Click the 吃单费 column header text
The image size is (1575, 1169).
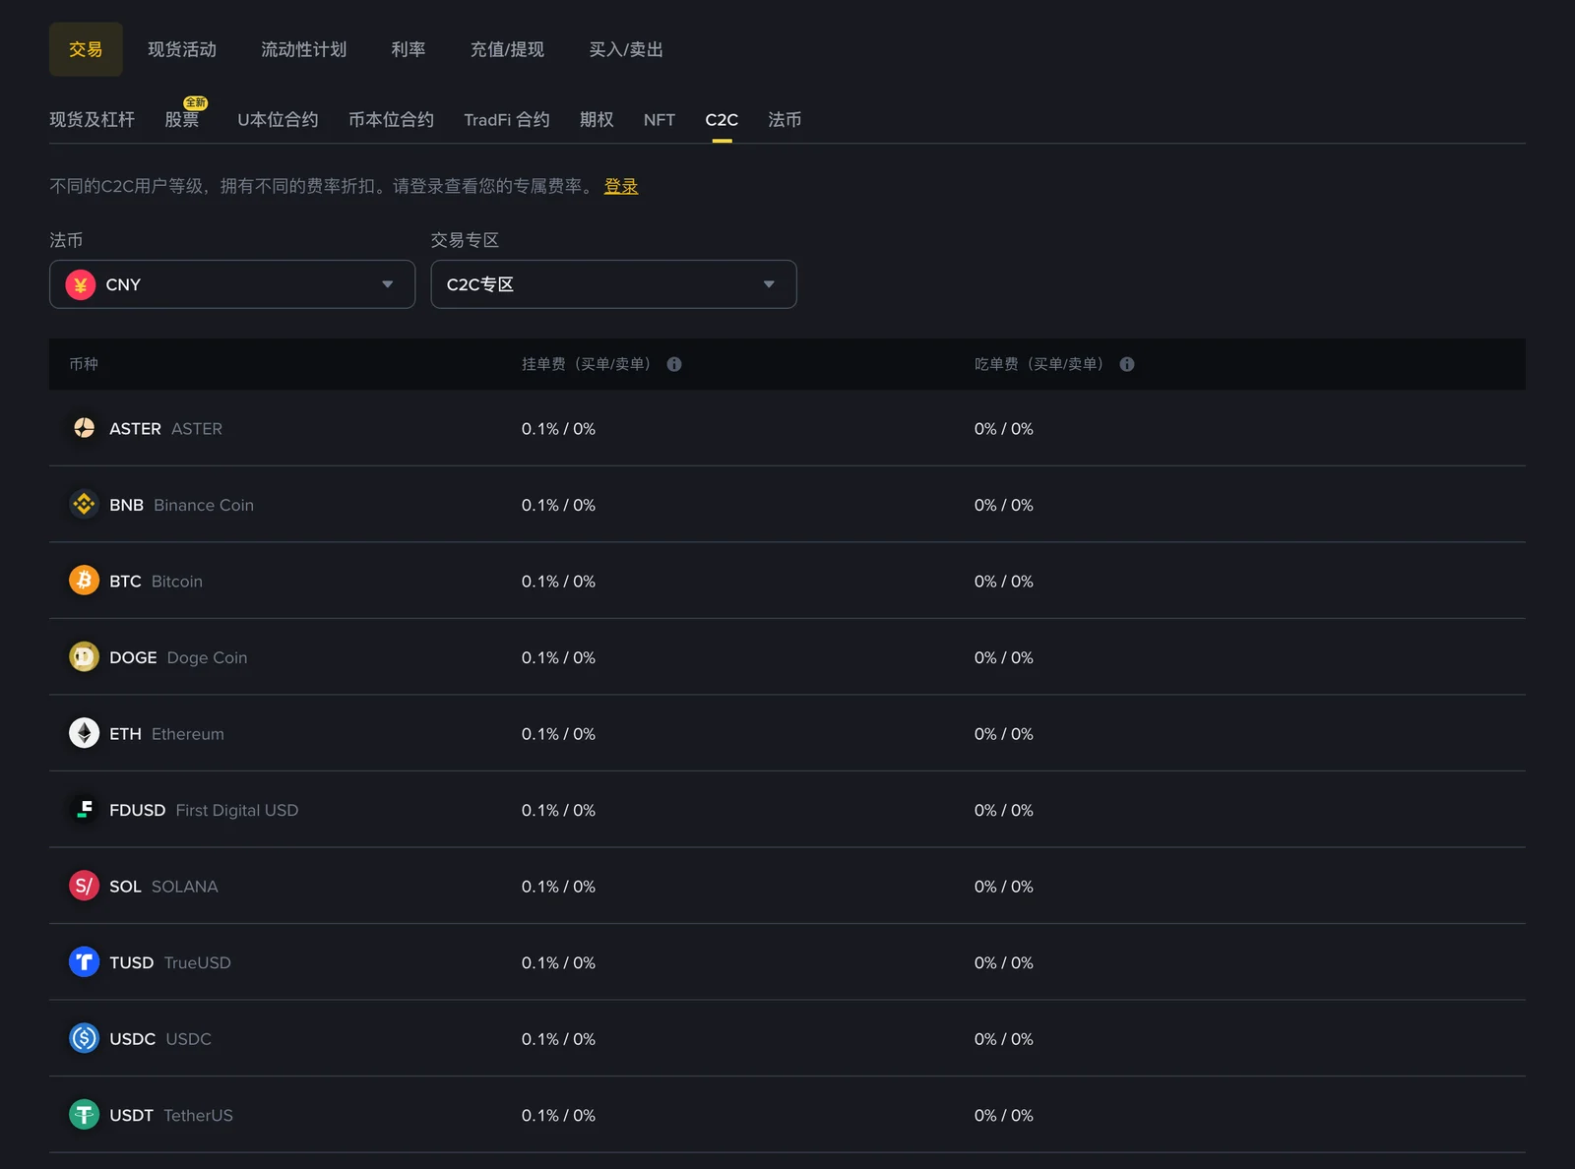click(x=1039, y=364)
